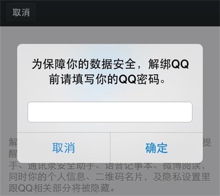Focus the empty white text box
Viewport: 220px width, 196px height.
pos(110,112)
